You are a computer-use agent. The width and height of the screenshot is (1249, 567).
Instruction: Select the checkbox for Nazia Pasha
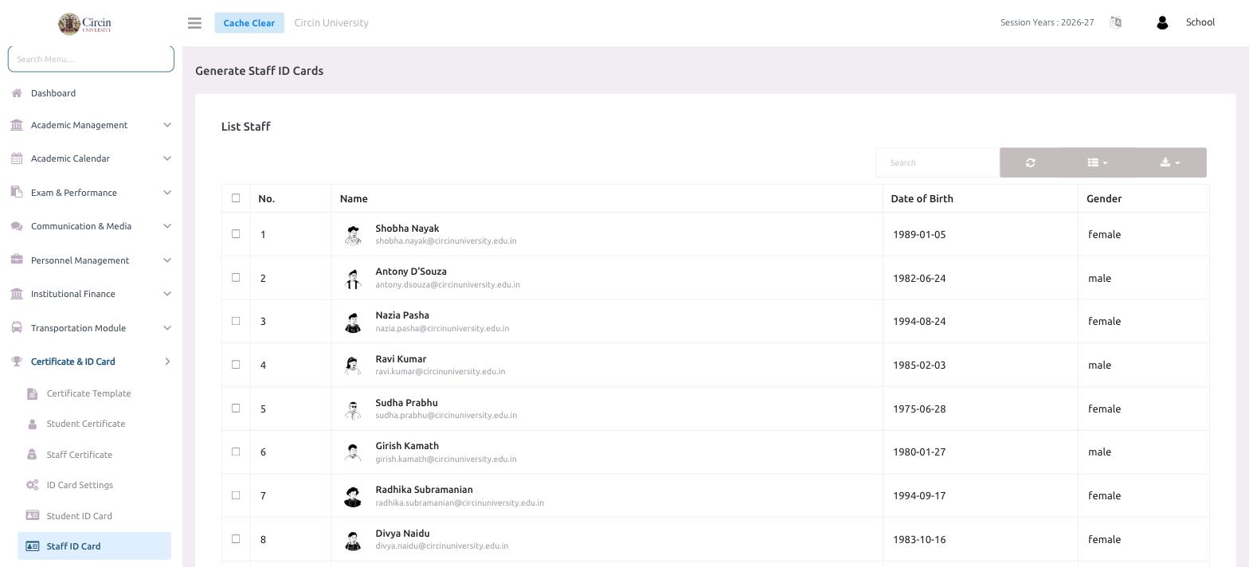(x=236, y=321)
